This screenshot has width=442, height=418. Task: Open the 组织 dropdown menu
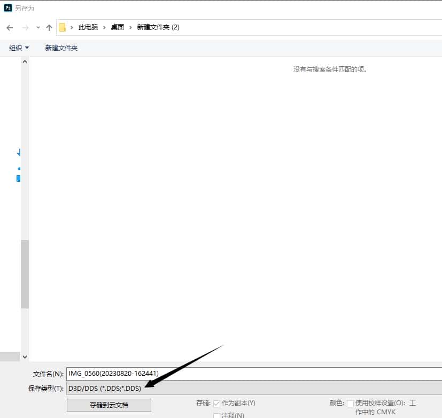coord(19,48)
